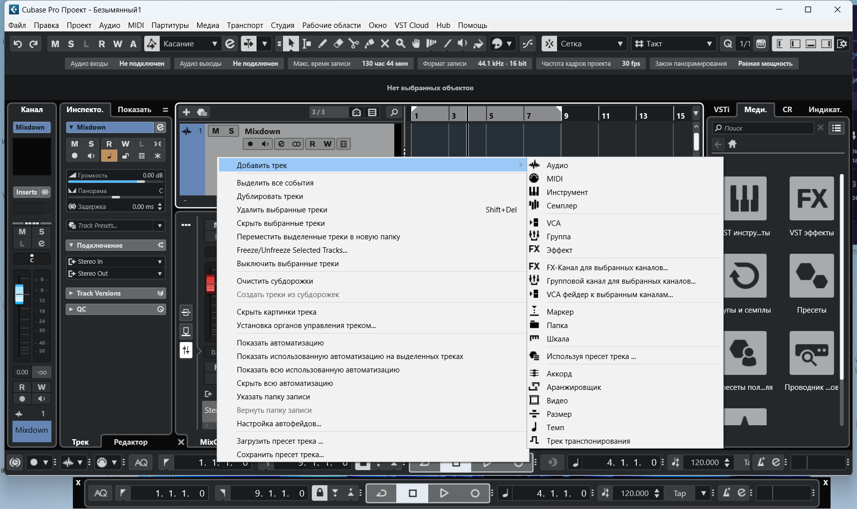This screenshot has height=509, width=857.
Task: Switch to the Показать tab
Action: (134, 109)
